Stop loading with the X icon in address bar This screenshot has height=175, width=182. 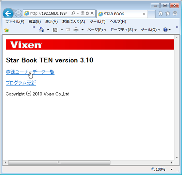click(x=92, y=13)
